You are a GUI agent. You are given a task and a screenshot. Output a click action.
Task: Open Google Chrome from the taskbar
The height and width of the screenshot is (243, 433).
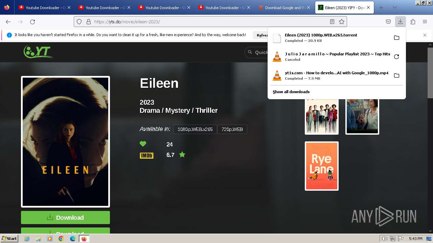(61, 239)
